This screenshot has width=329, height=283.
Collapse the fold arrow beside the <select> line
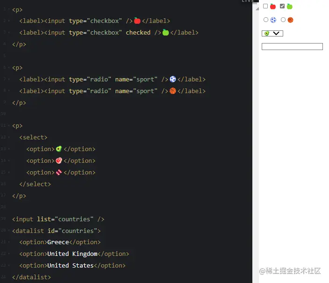pos(9,137)
